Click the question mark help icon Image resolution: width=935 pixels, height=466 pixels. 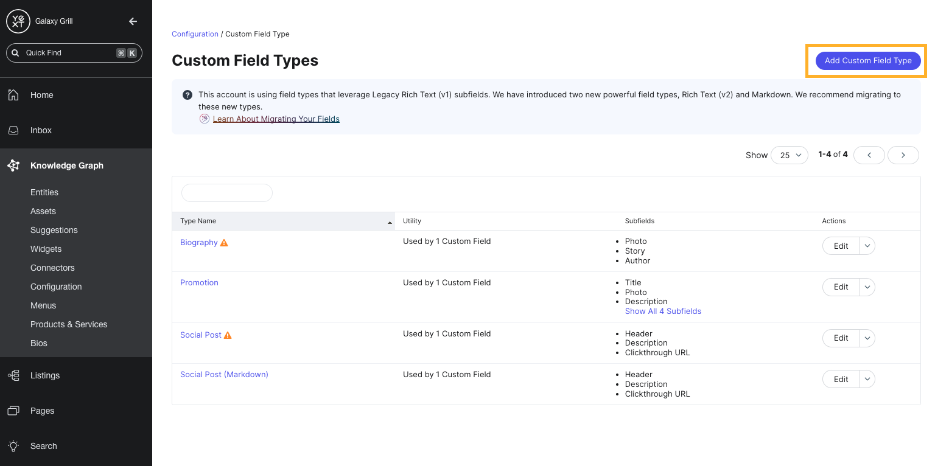coord(187,95)
